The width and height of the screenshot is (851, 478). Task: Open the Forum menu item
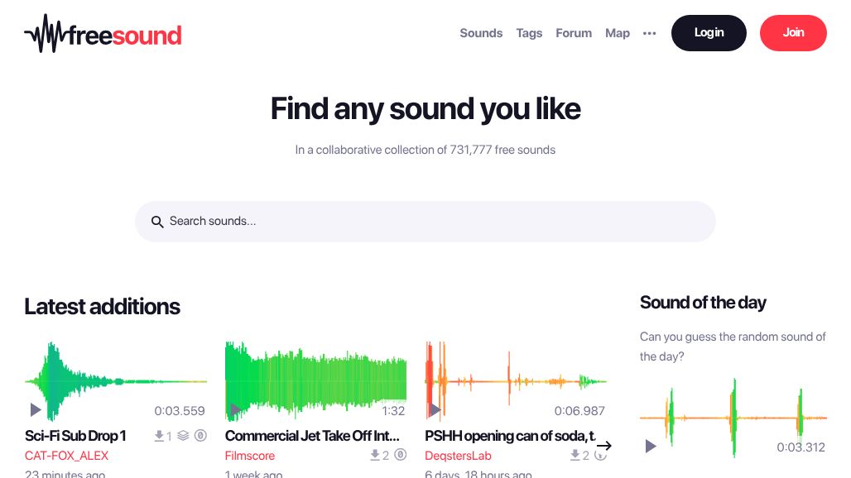574,33
